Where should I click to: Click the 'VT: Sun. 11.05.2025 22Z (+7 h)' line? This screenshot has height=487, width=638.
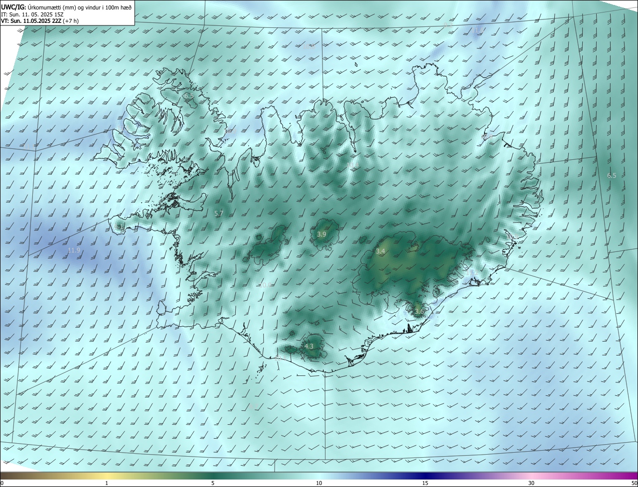pyautogui.click(x=40, y=21)
